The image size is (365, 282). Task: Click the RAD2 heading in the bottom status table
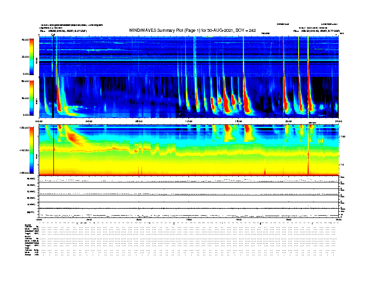click(28, 225)
